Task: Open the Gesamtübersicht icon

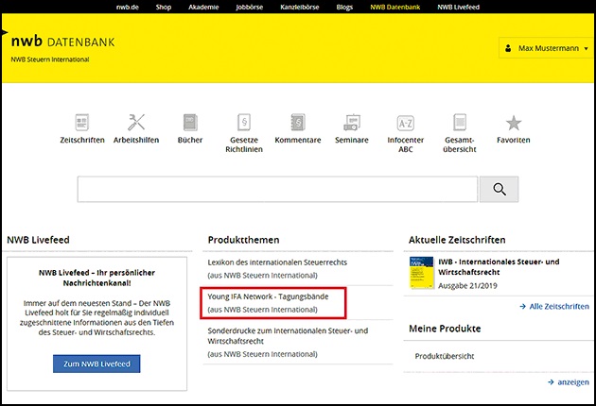Action: [x=460, y=123]
